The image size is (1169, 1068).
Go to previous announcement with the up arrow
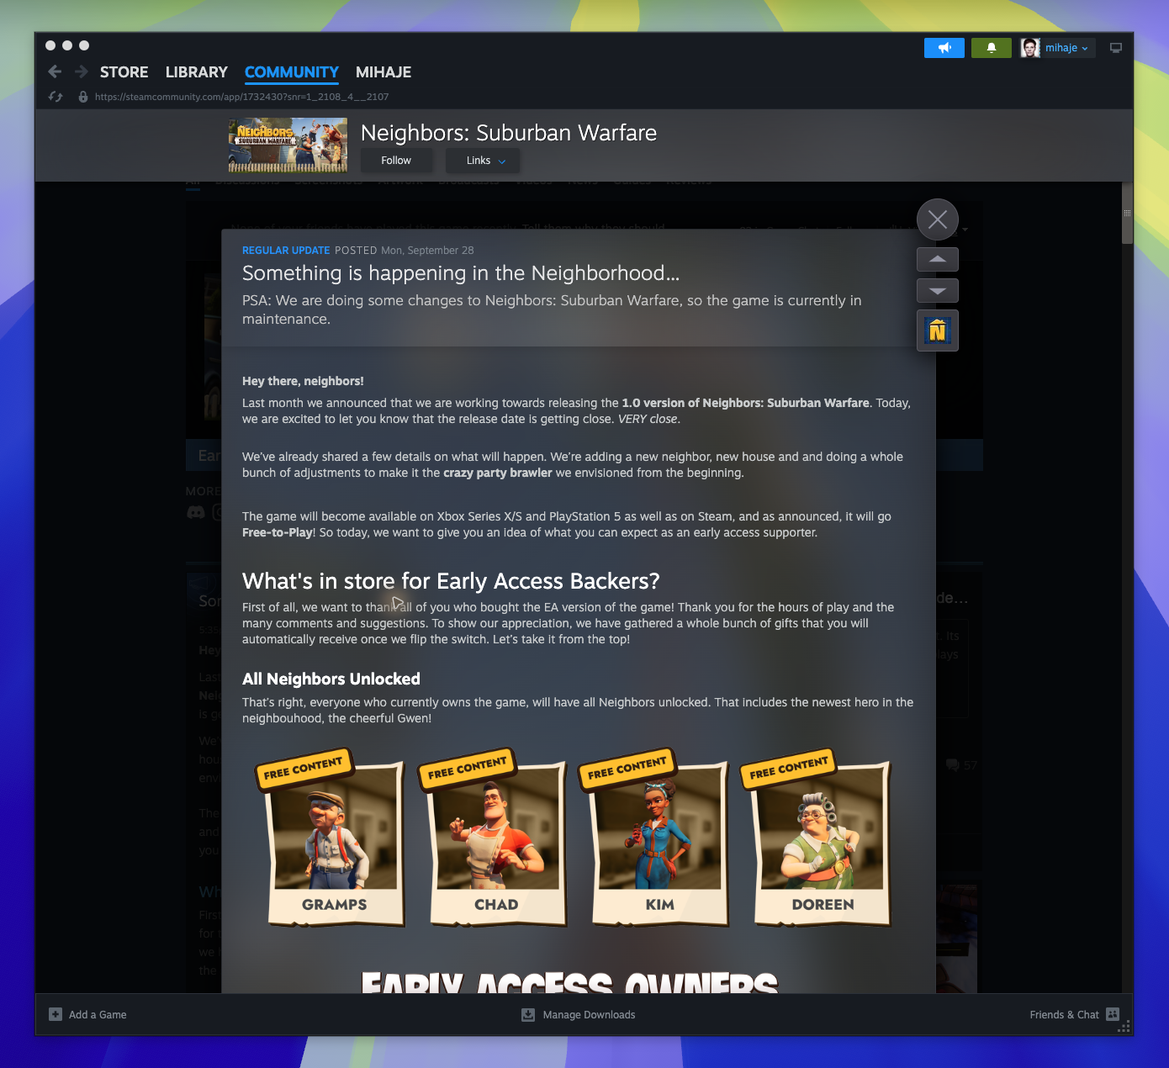pos(938,259)
